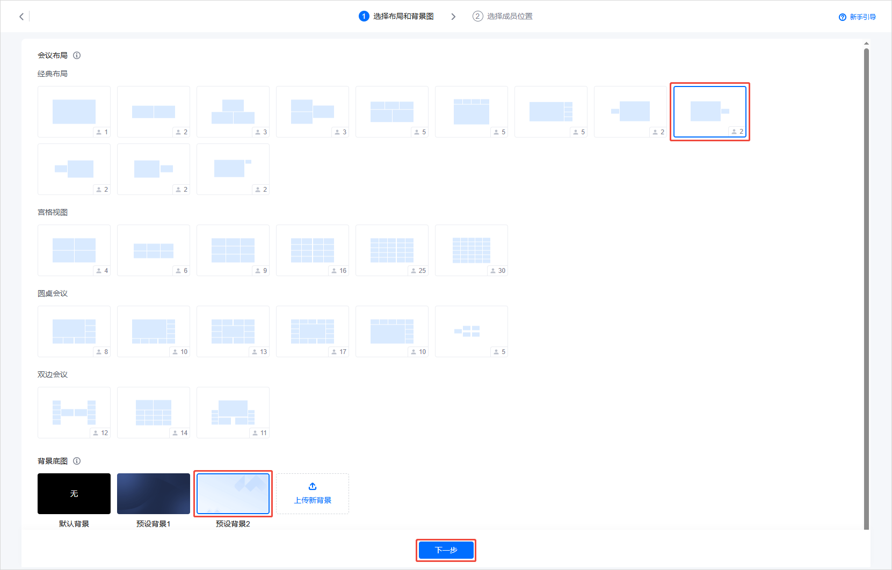Click the 背景底图 heading text

pos(53,461)
